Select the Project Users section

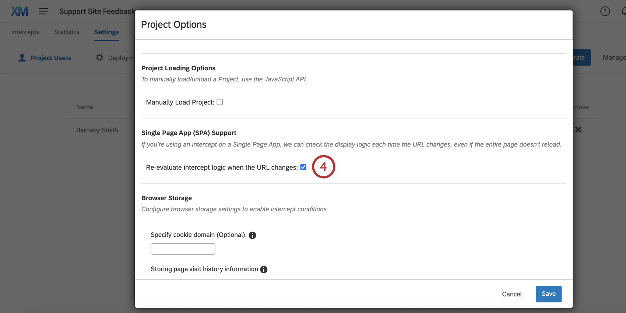[51, 58]
